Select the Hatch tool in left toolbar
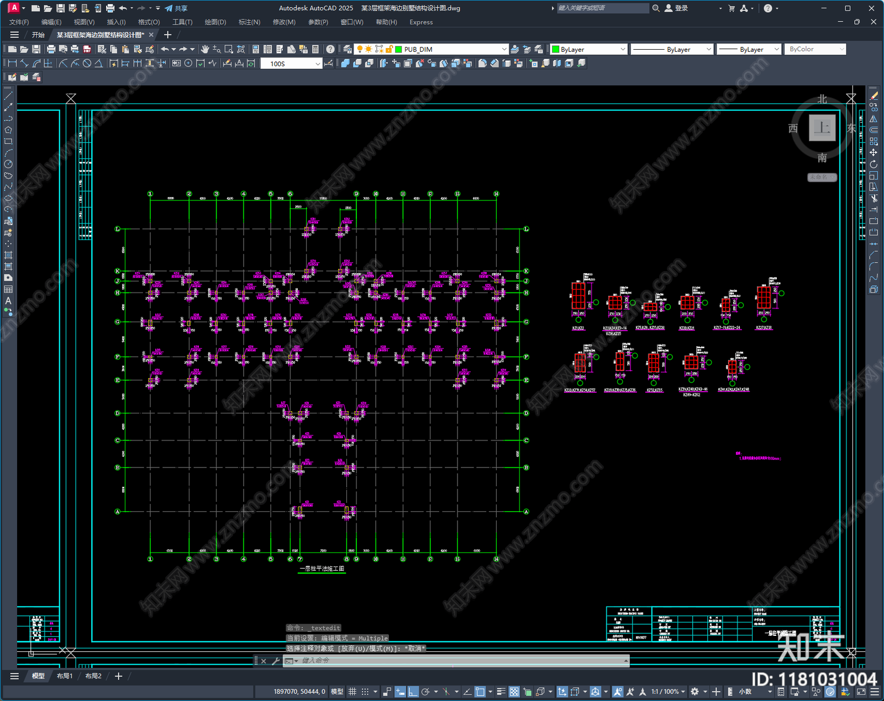Viewport: 884px width, 701px height. click(x=8, y=255)
